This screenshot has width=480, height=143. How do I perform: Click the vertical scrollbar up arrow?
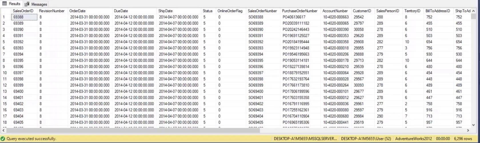click(473, 11)
